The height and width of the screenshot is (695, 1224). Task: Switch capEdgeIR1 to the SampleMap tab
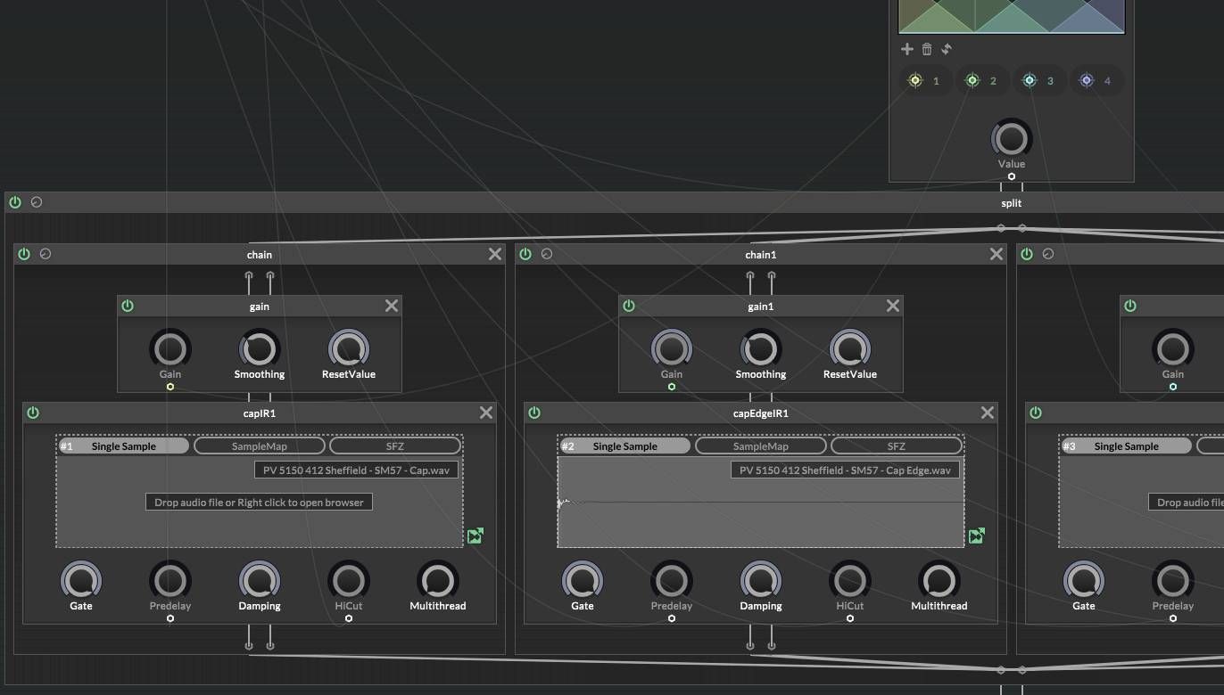(761, 446)
